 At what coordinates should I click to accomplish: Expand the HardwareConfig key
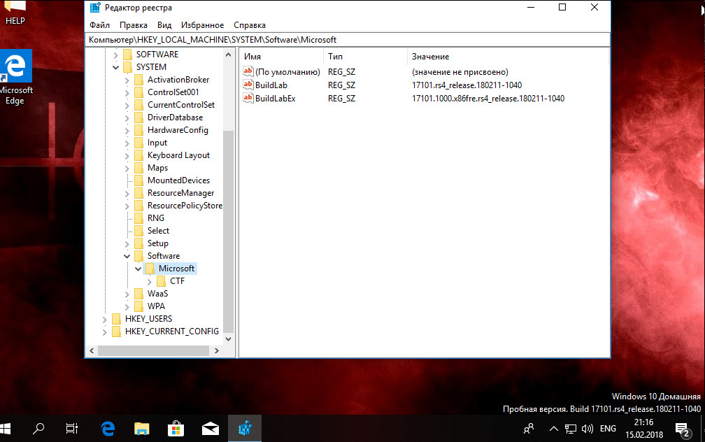pyautogui.click(x=127, y=130)
